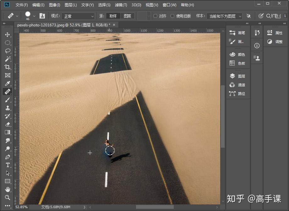The image size is (289, 211).
Task: Select the Magic Wand tool
Action: [8, 59]
